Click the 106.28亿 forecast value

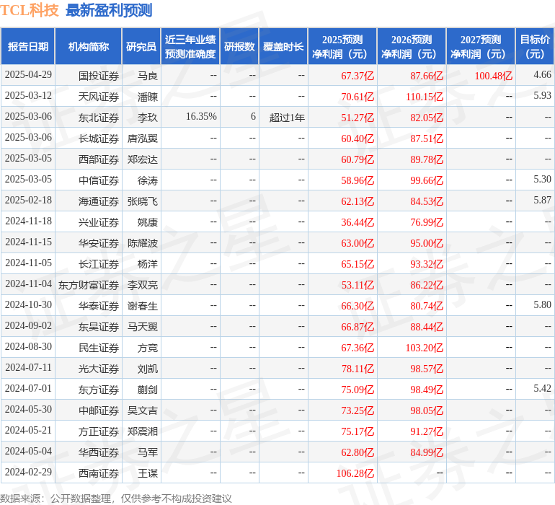pyautogui.click(x=355, y=473)
